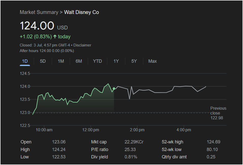The image size is (243, 165).
Task: Click the Qtrly div amt label
Action: tap(174, 157)
